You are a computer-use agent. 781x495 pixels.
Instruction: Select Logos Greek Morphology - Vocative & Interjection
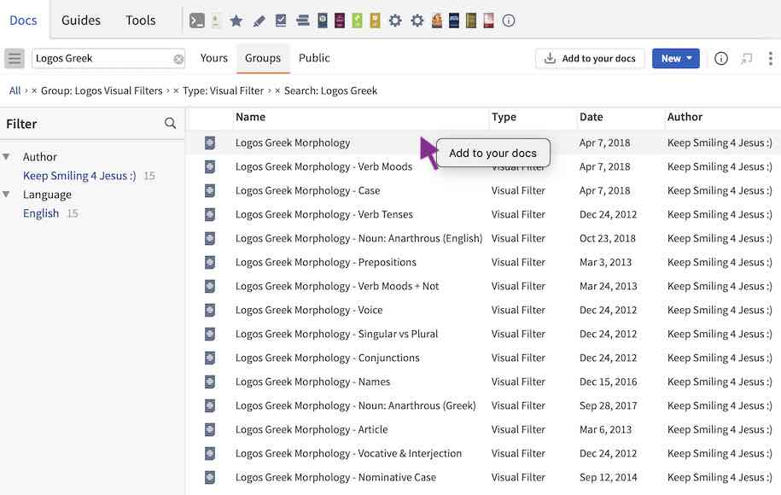[348, 454]
